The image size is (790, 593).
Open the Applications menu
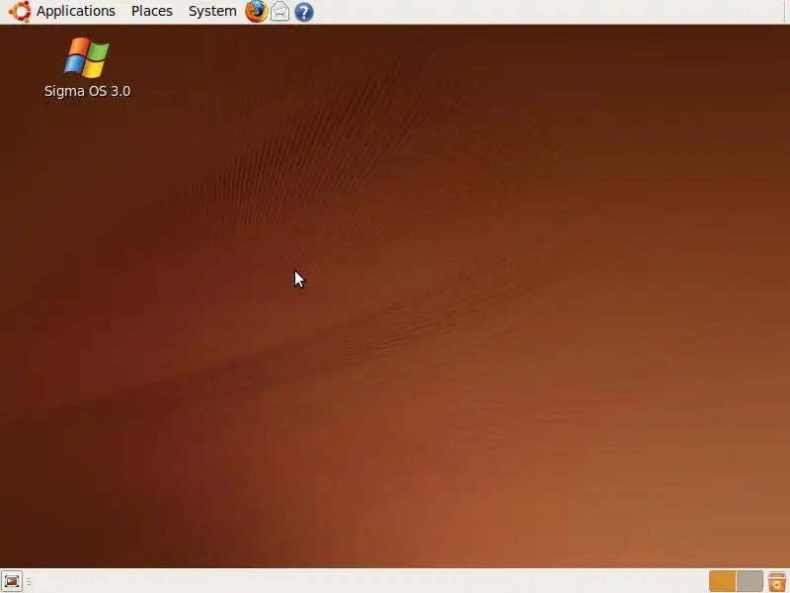(x=76, y=11)
